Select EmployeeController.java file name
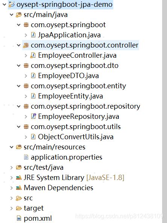 pyautogui.click(x=77, y=55)
